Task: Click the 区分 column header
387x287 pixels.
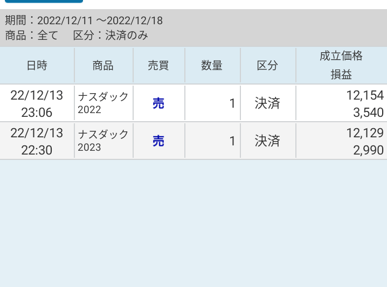Action: pos(267,66)
